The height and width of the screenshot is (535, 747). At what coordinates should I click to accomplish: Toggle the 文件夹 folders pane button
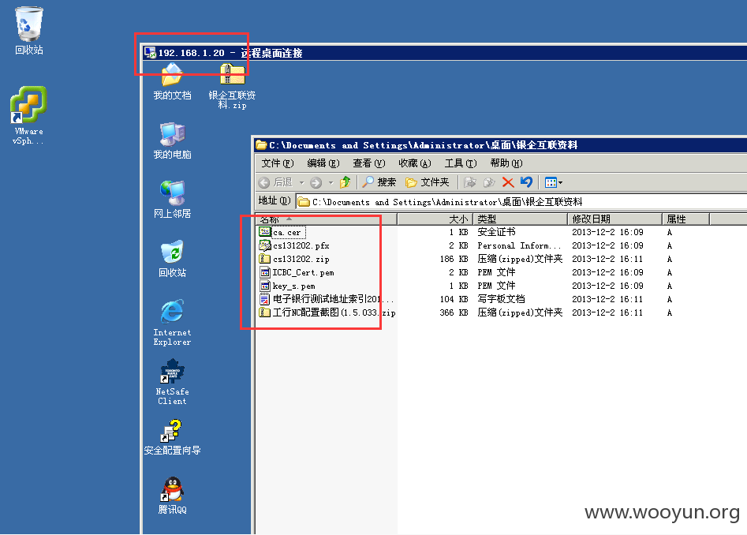pos(428,182)
